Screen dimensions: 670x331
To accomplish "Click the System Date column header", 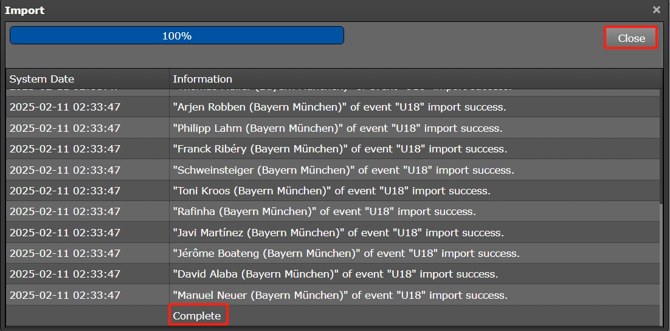I will tap(42, 79).
